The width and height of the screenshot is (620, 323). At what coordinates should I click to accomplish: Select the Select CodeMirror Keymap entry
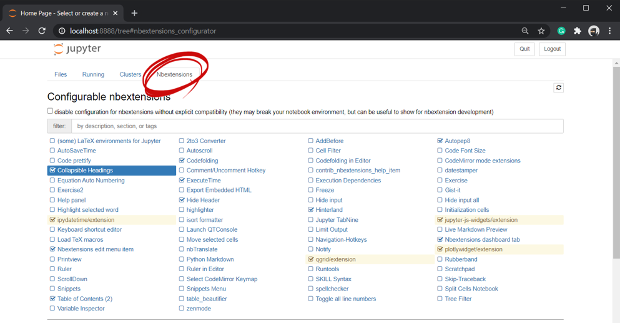pyautogui.click(x=222, y=279)
